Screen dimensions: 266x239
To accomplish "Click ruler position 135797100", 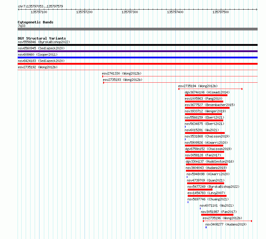I will pos(39,12).
